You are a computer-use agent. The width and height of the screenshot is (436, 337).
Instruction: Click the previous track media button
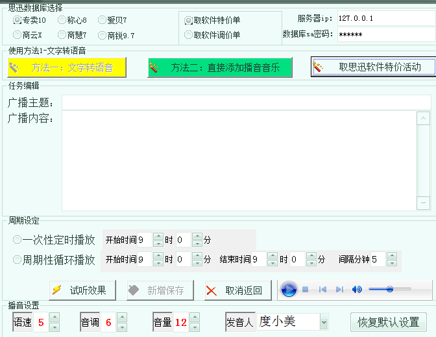point(322,290)
